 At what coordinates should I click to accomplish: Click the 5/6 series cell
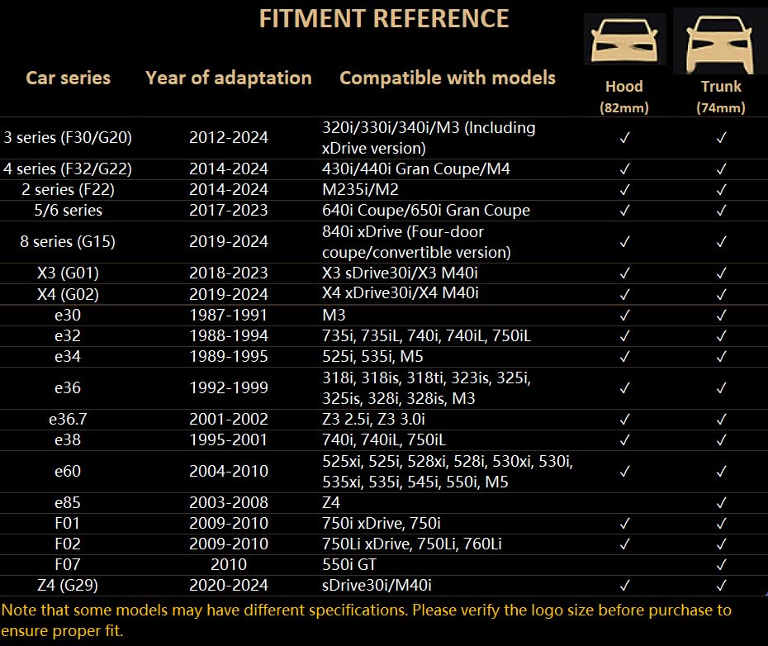coord(68,211)
